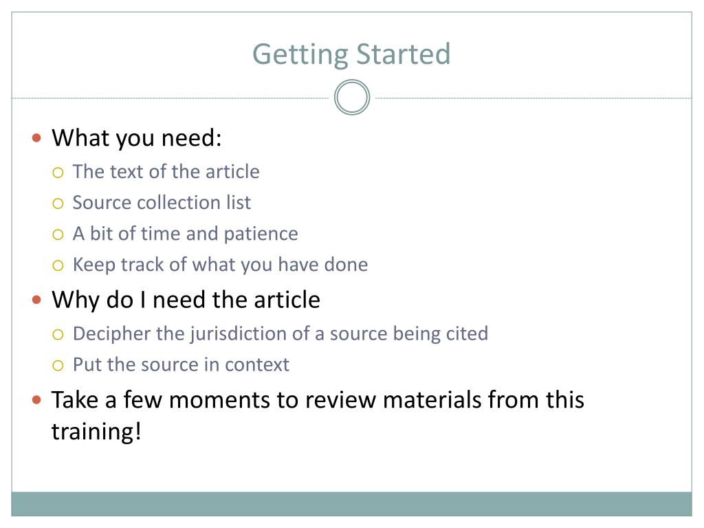Click 'Keep track of what you have done'

coord(221,265)
